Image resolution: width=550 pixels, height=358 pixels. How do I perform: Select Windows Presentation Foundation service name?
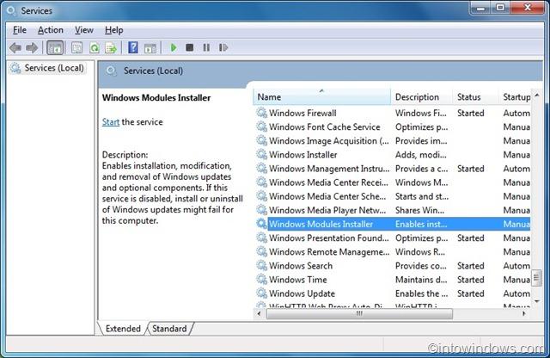(328, 238)
